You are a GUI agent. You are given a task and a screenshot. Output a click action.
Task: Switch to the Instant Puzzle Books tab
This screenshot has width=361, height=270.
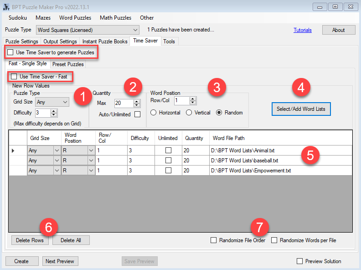105,42
